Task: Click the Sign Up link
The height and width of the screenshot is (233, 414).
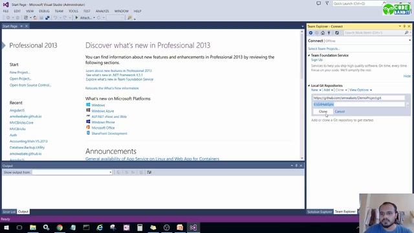Action: tap(316, 60)
